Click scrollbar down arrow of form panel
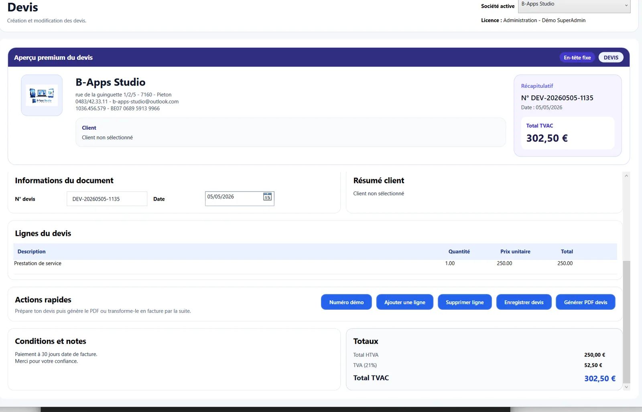Image resolution: width=642 pixels, height=412 pixels. coord(626,387)
